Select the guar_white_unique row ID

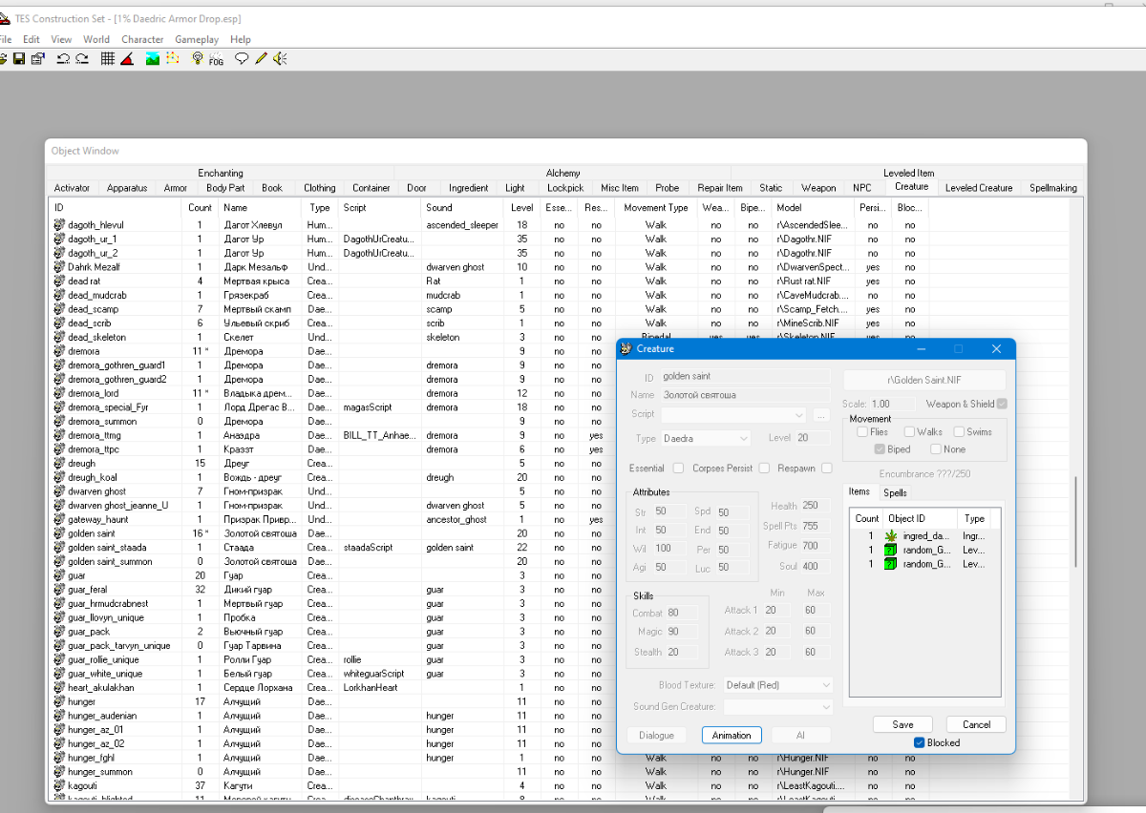tap(106, 674)
